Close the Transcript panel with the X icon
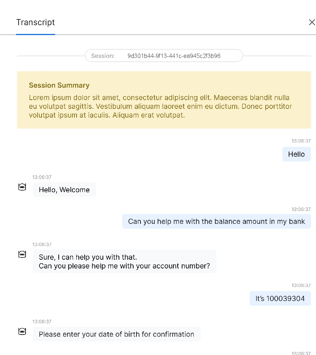Screen dimensions: 316x355 click(312, 23)
